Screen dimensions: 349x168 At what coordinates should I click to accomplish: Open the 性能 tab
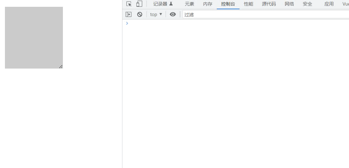point(248,4)
